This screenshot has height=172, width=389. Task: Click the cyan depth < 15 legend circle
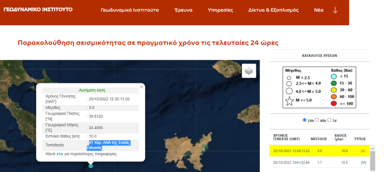(334, 76)
